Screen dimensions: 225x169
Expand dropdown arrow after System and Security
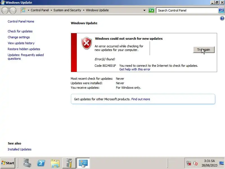point(84,10)
